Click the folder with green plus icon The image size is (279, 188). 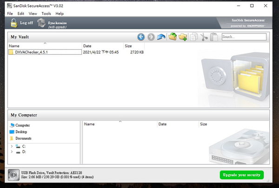[183, 37]
